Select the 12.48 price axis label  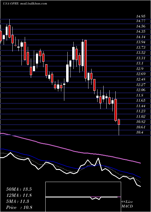(x=141, y=79)
